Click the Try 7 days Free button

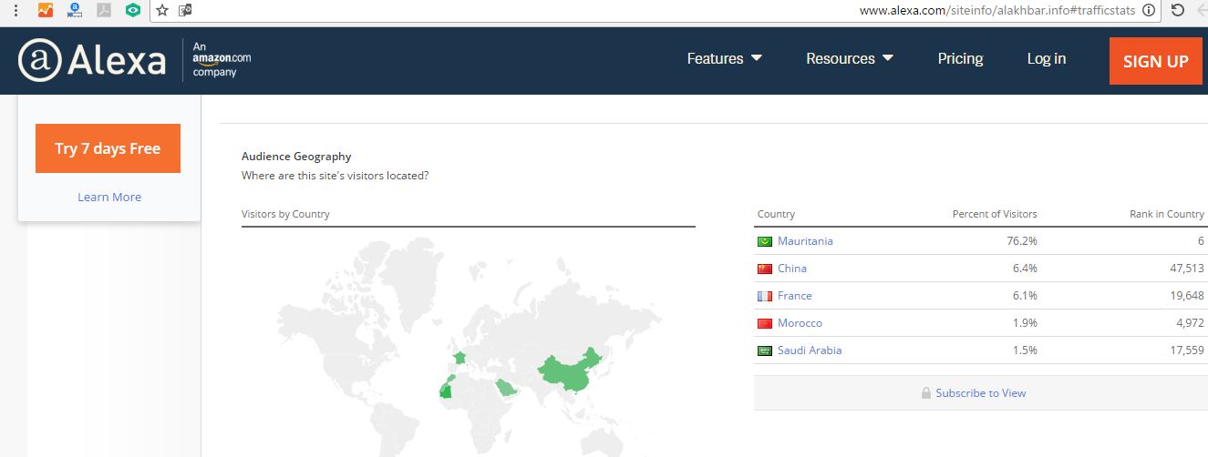coord(108,148)
